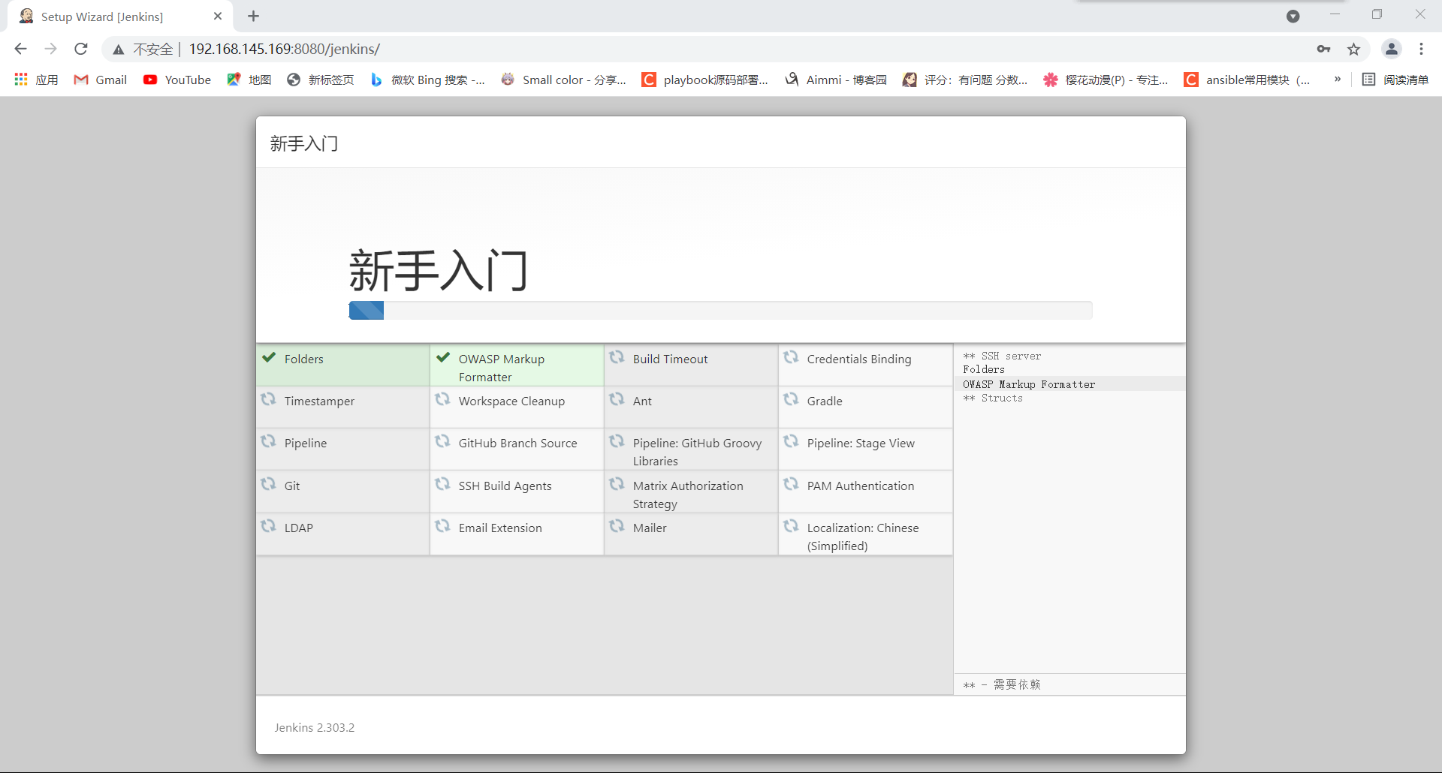
Task: Click the Timestamper plugin name
Action: click(x=319, y=402)
